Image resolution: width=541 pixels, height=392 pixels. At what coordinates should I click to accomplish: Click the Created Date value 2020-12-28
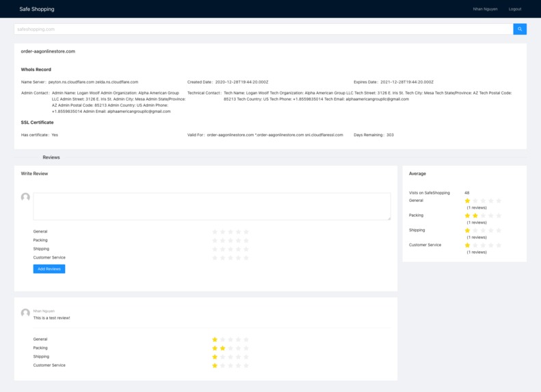(x=241, y=82)
